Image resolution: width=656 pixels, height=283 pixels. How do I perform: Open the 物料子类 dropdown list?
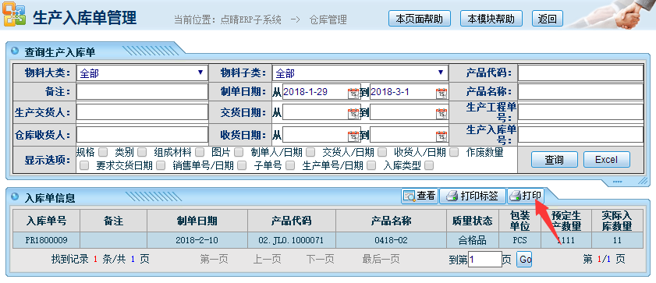click(360, 73)
